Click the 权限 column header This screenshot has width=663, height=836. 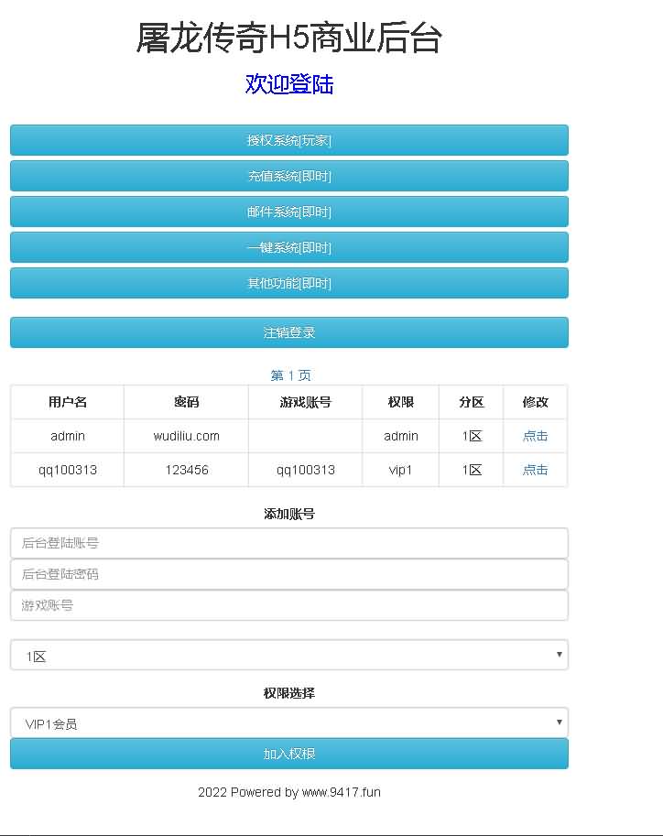(x=400, y=402)
